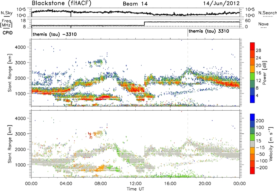This screenshot has width=277, height=191.
Task: Click the 'Nave' legend label
Action: 263,24
